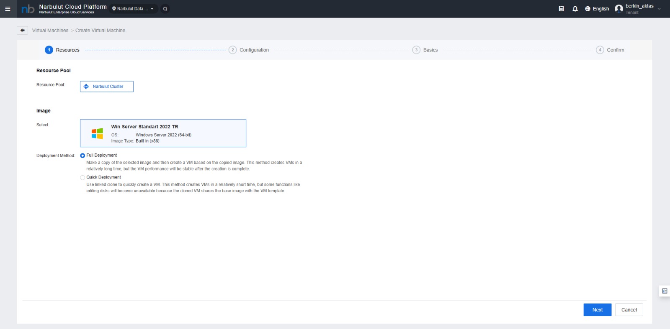Click the Cancel button

click(x=629, y=310)
